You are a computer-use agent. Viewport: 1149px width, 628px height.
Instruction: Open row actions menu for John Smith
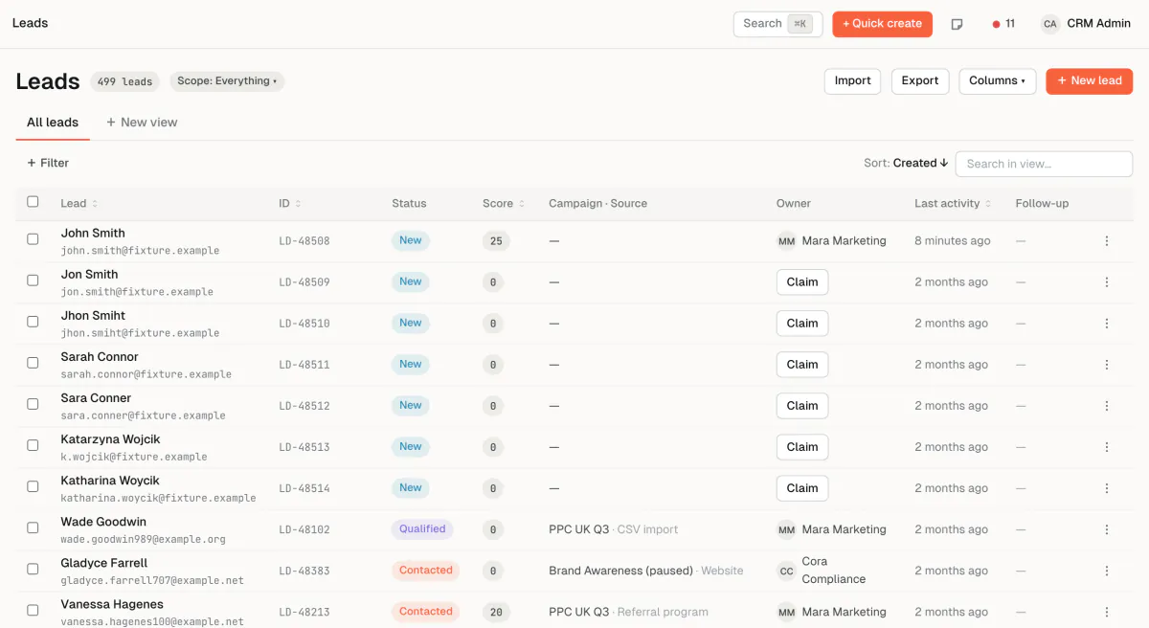[1107, 241]
